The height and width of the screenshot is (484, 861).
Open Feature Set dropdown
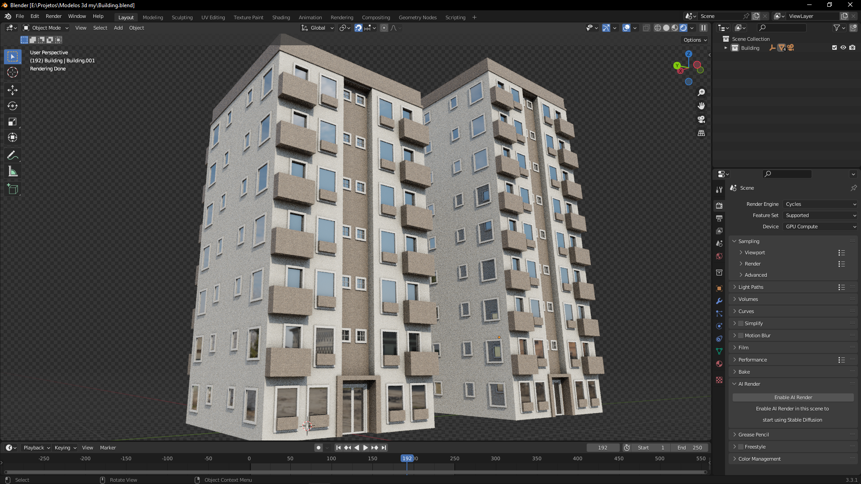(x=821, y=215)
